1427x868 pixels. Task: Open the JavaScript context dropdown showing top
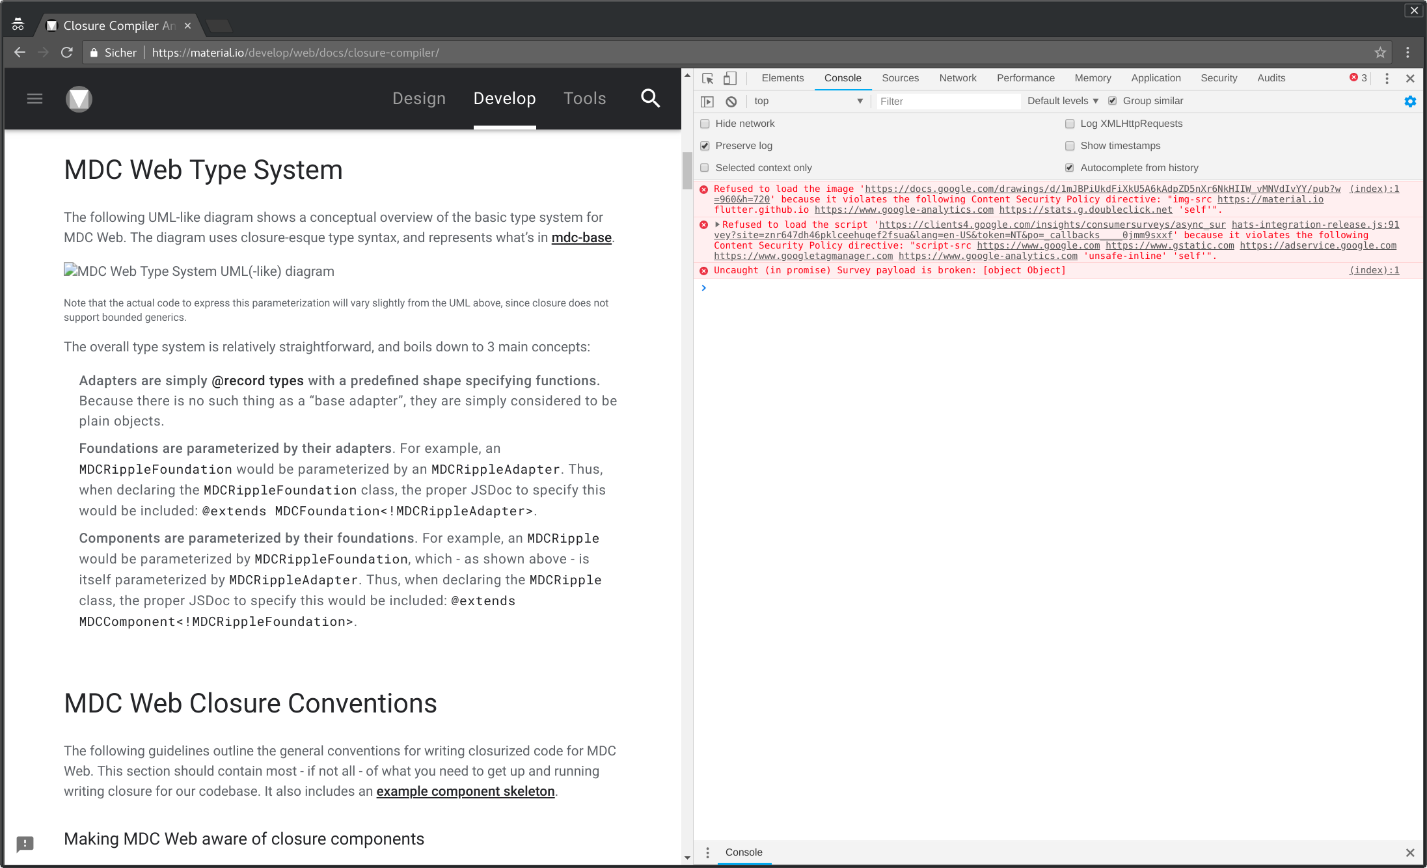pyautogui.click(x=807, y=101)
